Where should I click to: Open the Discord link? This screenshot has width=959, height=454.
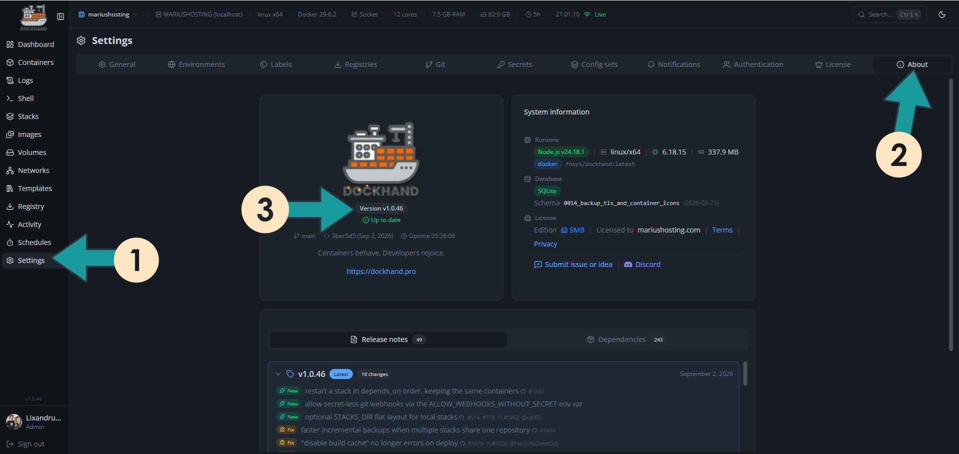pos(642,264)
